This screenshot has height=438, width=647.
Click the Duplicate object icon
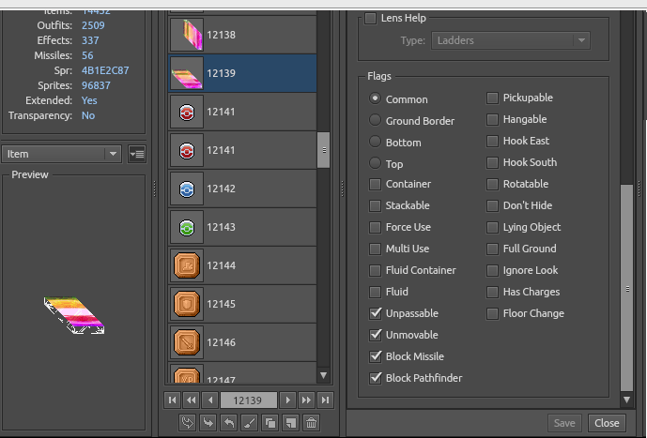pyautogui.click(x=270, y=423)
